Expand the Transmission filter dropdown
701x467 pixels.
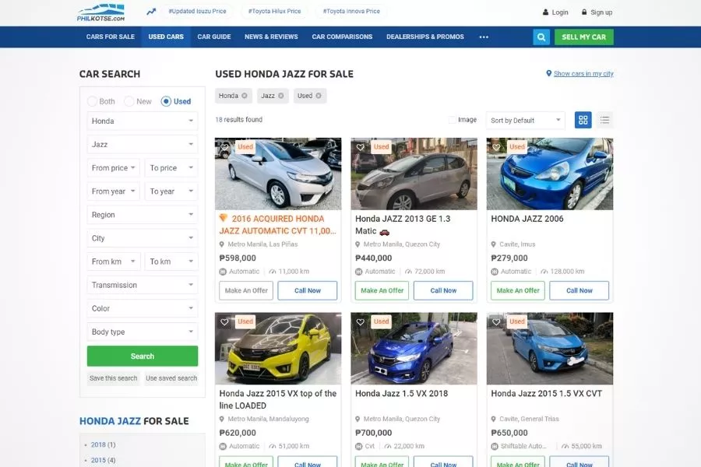pos(142,284)
